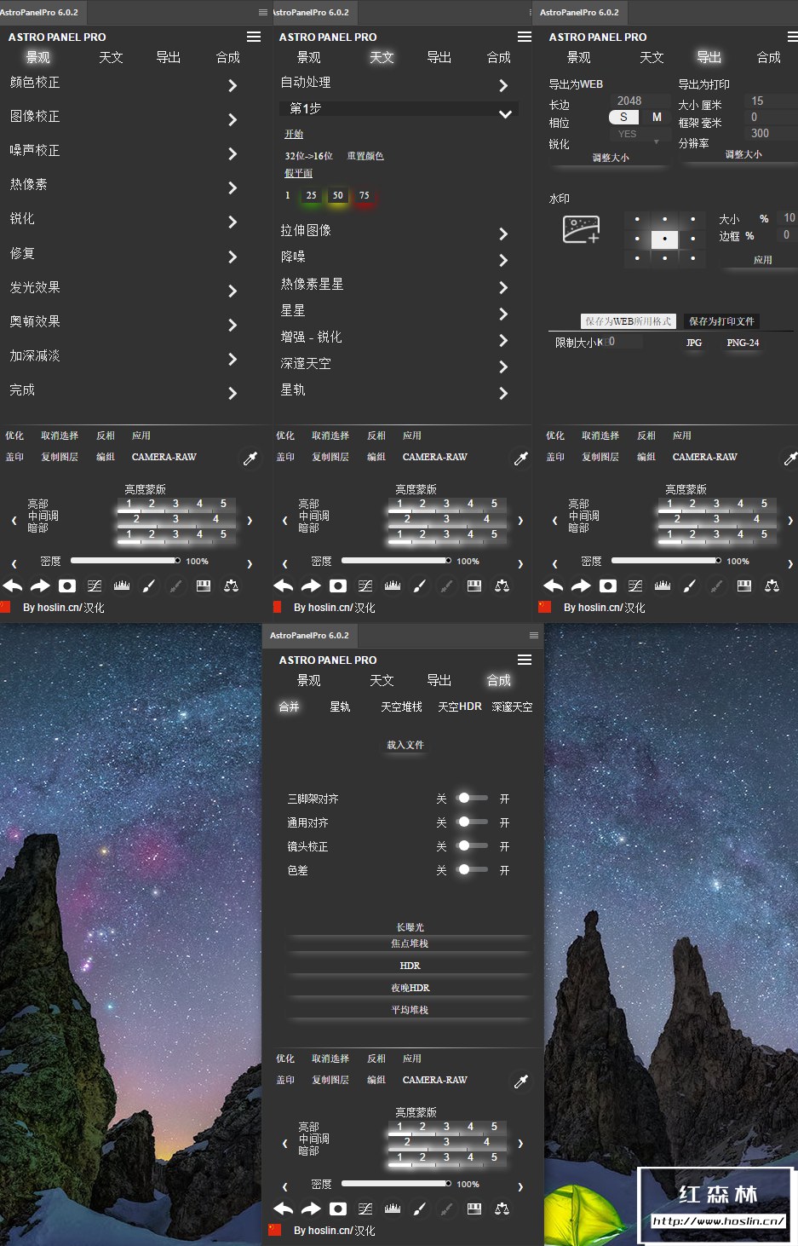Select center watermark position dot

(664, 239)
